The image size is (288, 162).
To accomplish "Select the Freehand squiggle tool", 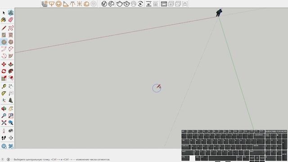I will coord(11,28).
